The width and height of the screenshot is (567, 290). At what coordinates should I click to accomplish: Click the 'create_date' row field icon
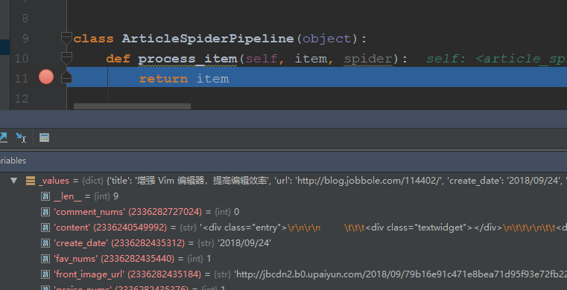(45, 243)
